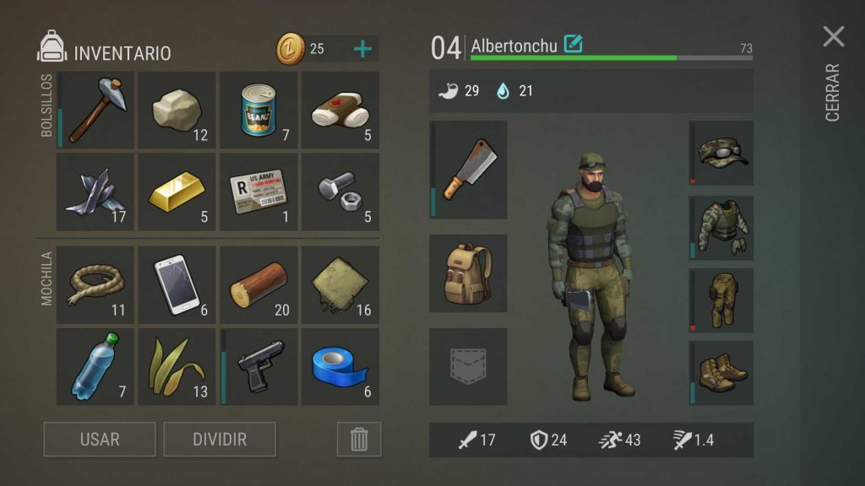Select the canned beans item
This screenshot has height=486, width=865.
coord(258,110)
